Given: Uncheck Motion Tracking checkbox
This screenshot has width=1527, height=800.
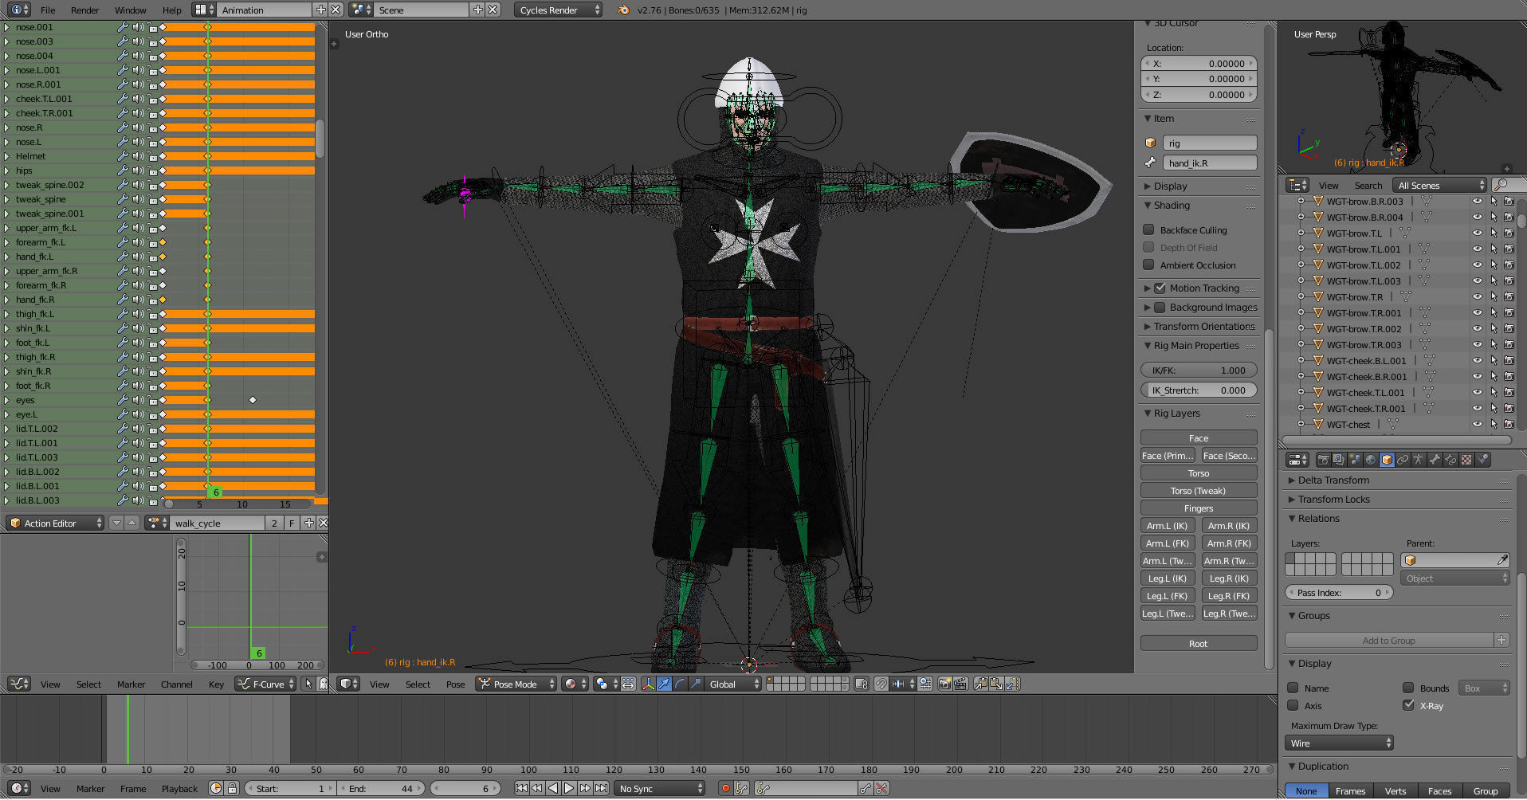Looking at the screenshot, I should 1160,288.
